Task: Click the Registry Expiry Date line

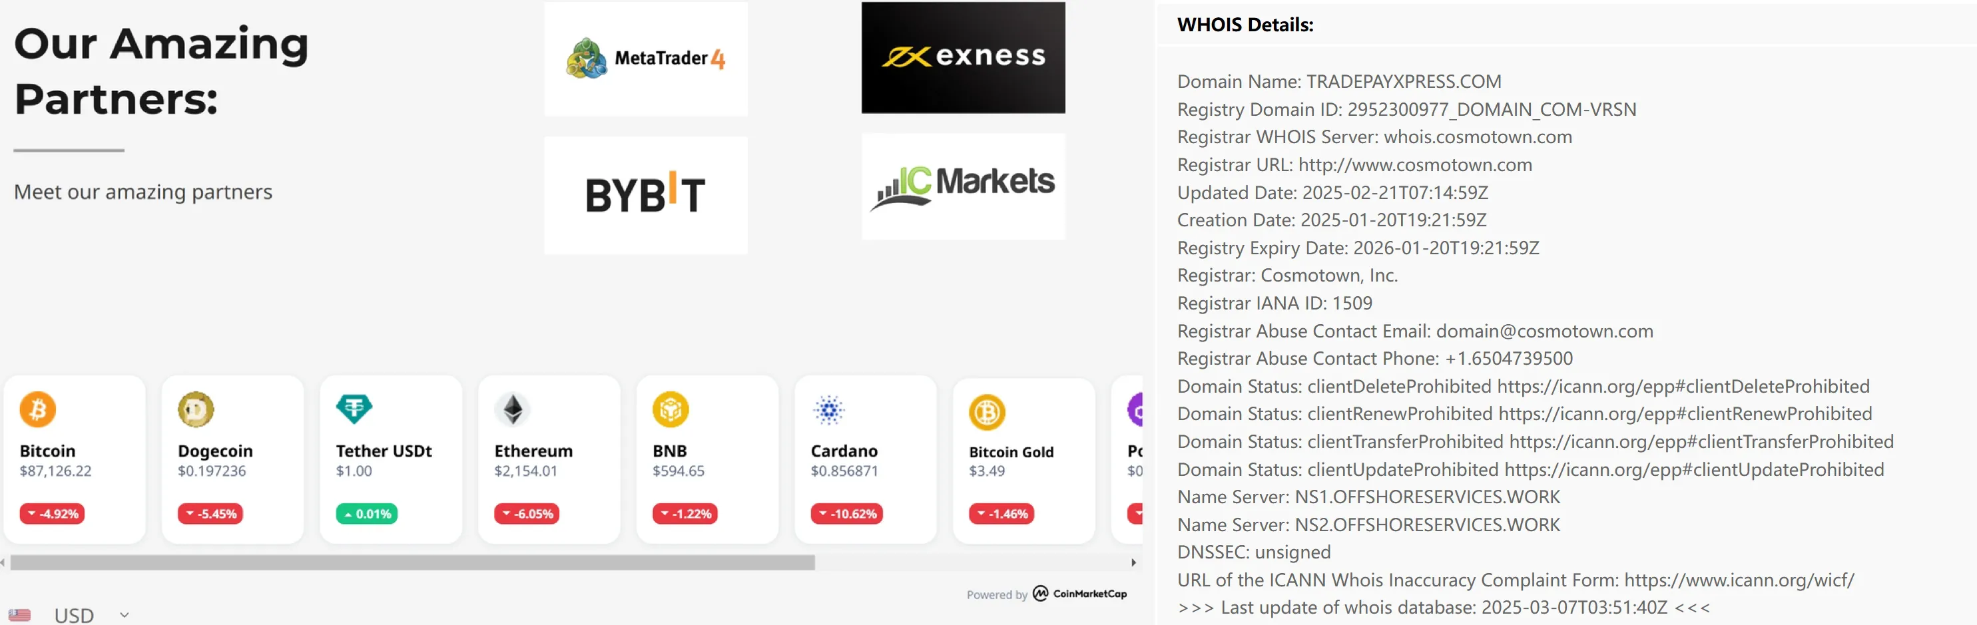Action: tap(1358, 248)
